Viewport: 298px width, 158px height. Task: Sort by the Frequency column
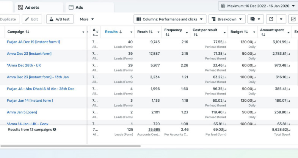click(173, 32)
